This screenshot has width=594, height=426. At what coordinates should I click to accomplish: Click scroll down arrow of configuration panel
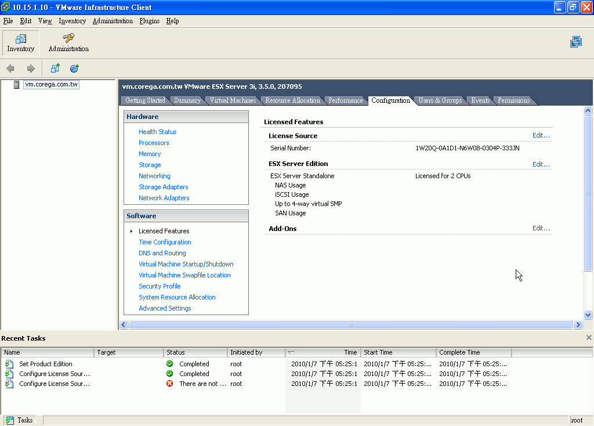tap(588, 315)
